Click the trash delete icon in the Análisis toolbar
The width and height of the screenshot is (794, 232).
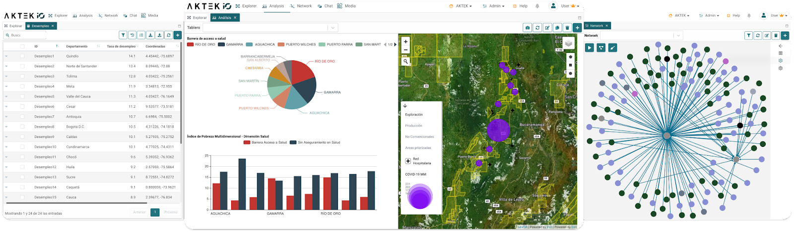click(x=567, y=28)
